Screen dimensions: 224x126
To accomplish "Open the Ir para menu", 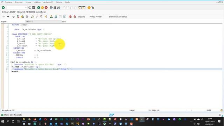I will pyautogui.click(x=28, y=2).
